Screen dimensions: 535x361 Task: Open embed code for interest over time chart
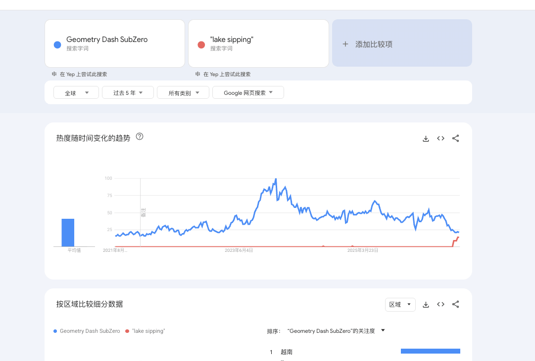(x=440, y=138)
